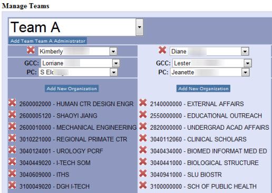Open the PC dropdown showing Jeanette
This screenshot has width=272, height=193.
coord(245,72)
